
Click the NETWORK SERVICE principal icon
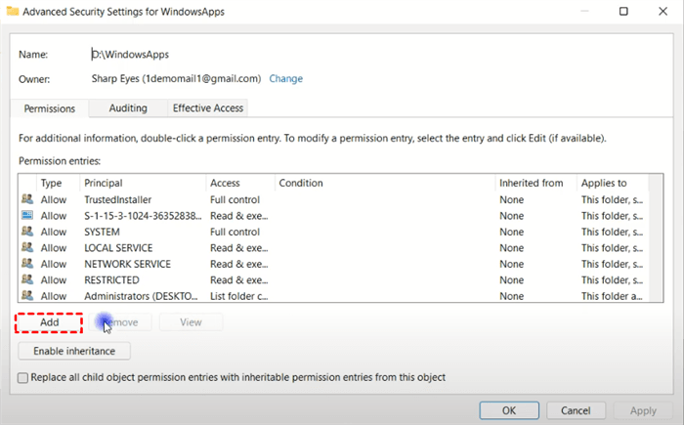(x=27, y=264)
